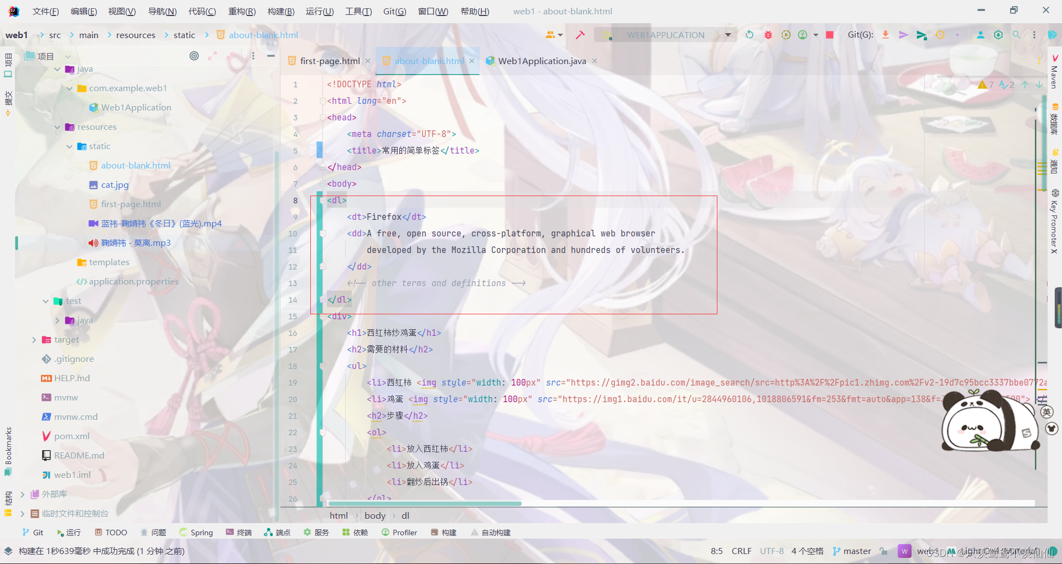
Task: Open the 文件(F) menu
Action: tap(45, 11)
